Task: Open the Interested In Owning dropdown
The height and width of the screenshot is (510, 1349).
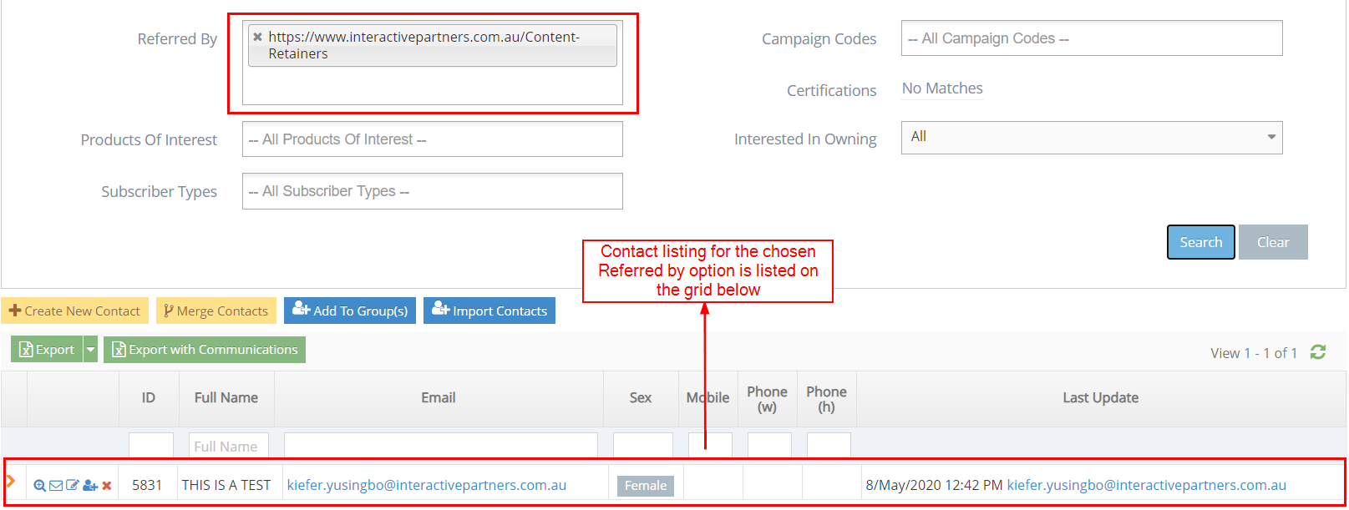Action: coord(1091,138)
